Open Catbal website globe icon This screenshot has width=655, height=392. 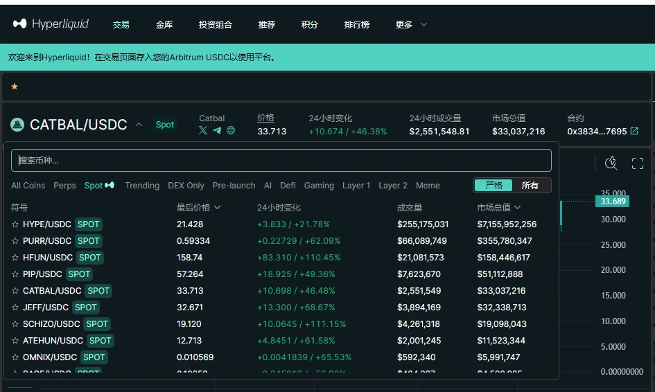click(231, 130)
